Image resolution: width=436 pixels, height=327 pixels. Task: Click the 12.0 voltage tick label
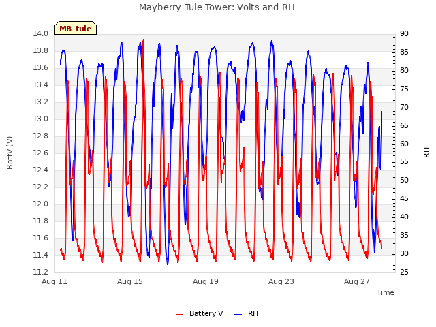click(x=41, y=204)
